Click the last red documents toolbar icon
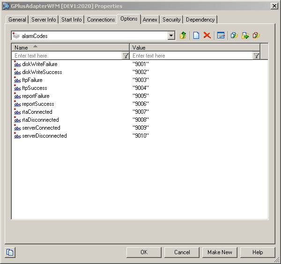Screen dimensions: 281x264 click(256, 35)
